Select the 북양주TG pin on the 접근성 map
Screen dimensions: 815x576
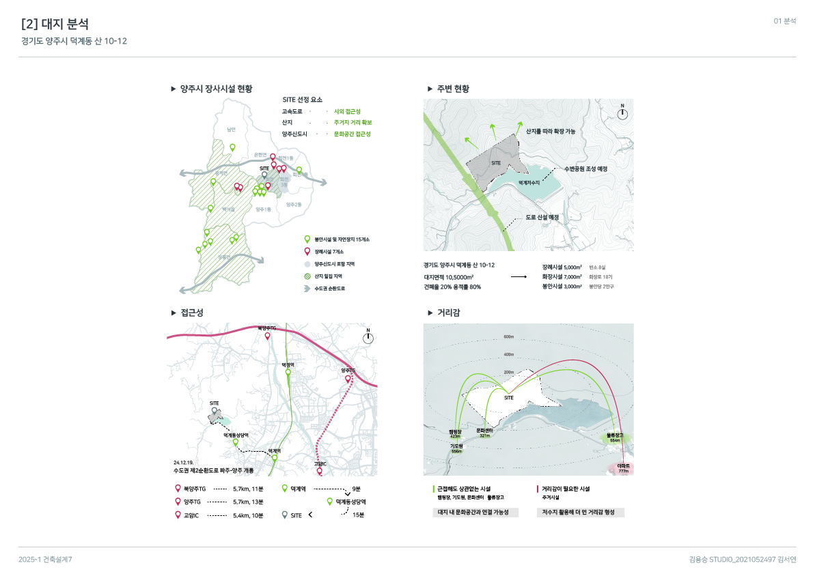[x=267, y=336]
